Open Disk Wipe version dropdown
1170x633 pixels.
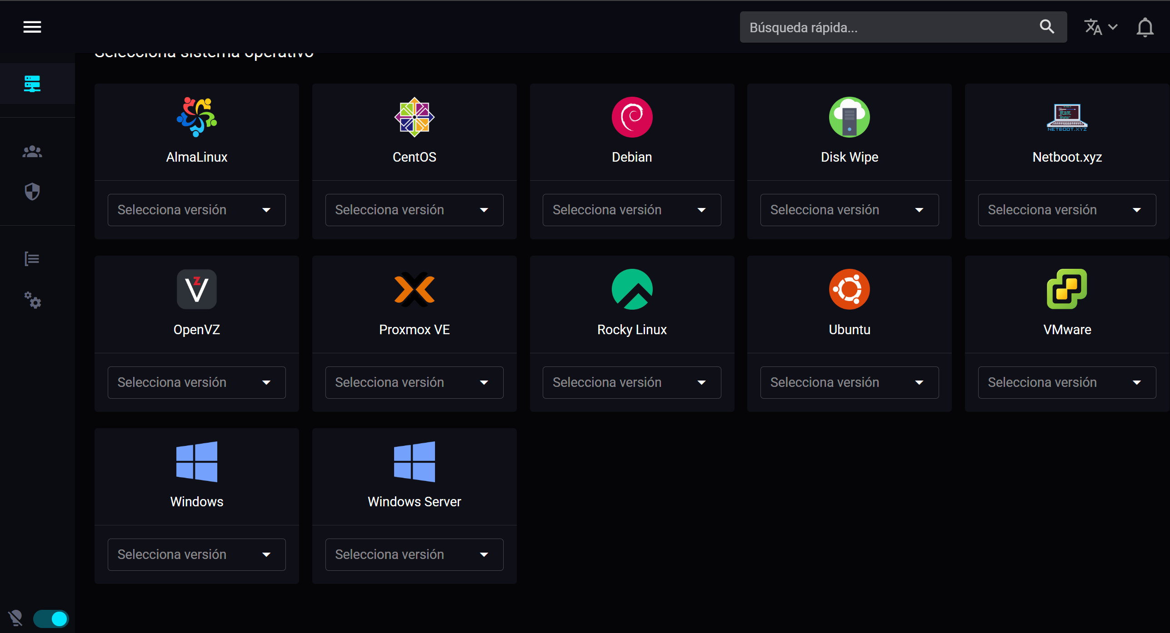tap(850, 210)
